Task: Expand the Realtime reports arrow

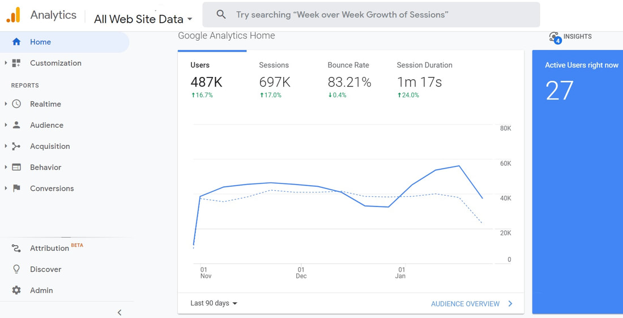Action: pyautogui.click(x=6, y=104)
